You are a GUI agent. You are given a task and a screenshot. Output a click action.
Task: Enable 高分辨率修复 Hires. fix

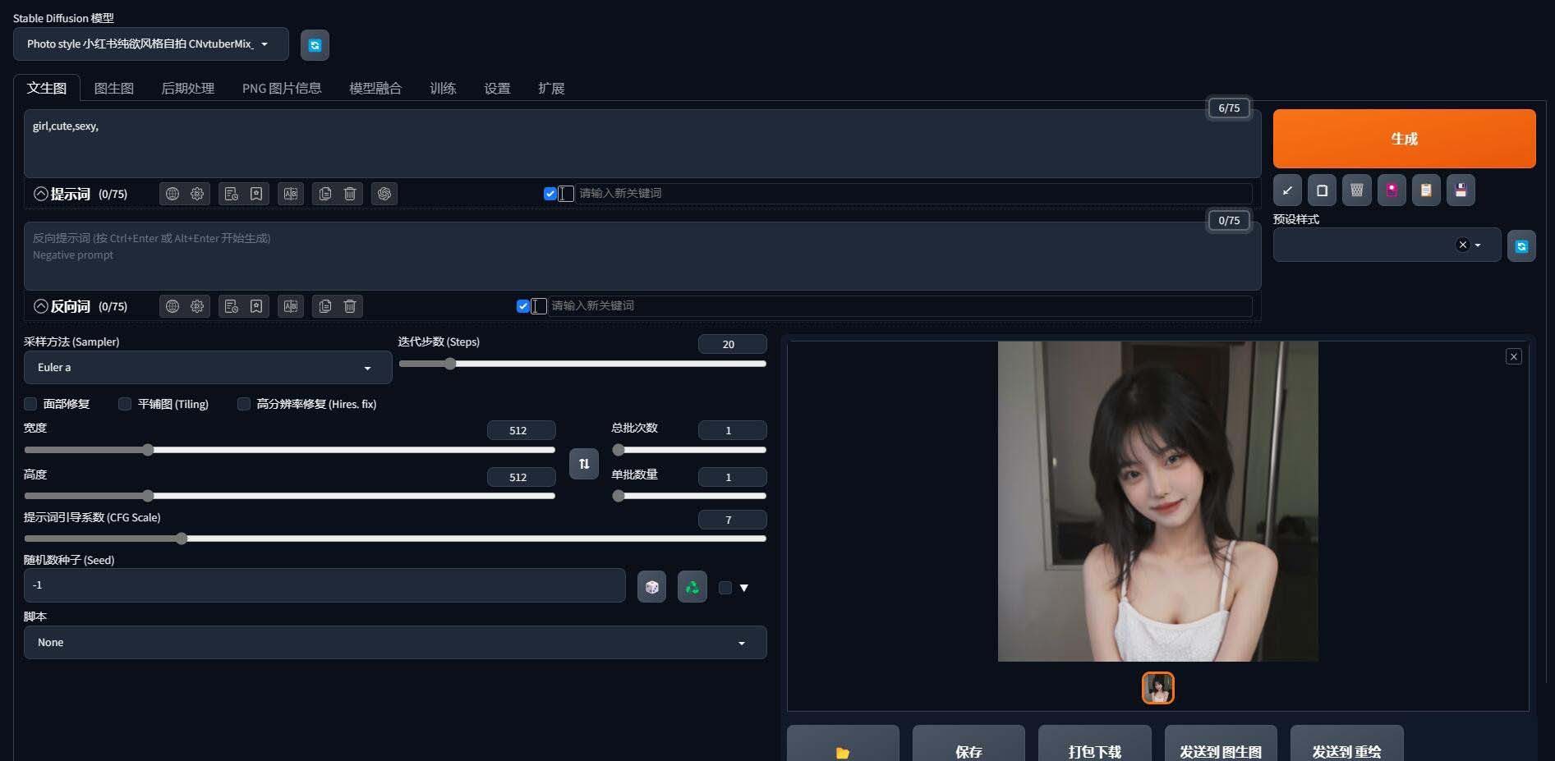244,404
